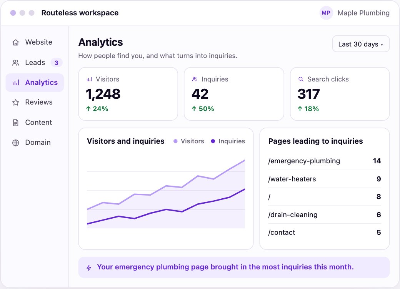
Task: Click the 42 inquiries value
Action: (x=200, y=94)
